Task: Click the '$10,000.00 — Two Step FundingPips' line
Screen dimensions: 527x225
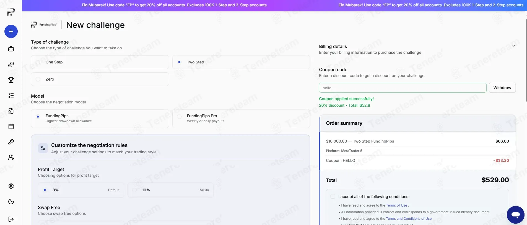Action: click(x=360, y=141)
